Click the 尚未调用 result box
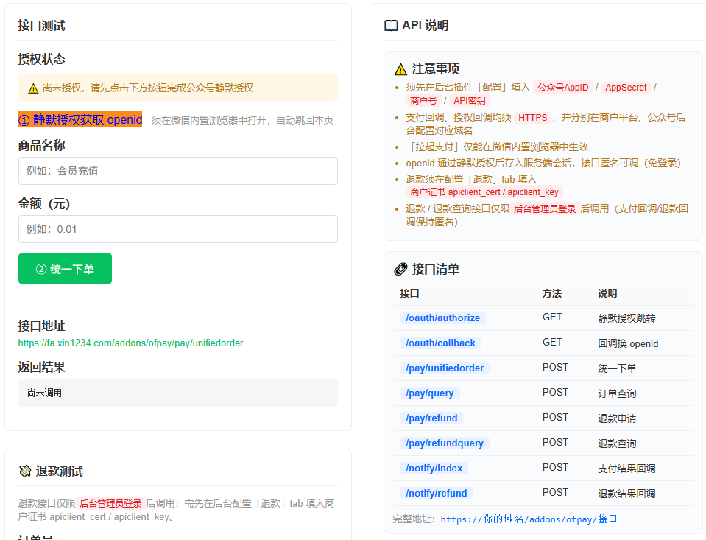Viewport: 706px width, 540px height. pos(178,393)
